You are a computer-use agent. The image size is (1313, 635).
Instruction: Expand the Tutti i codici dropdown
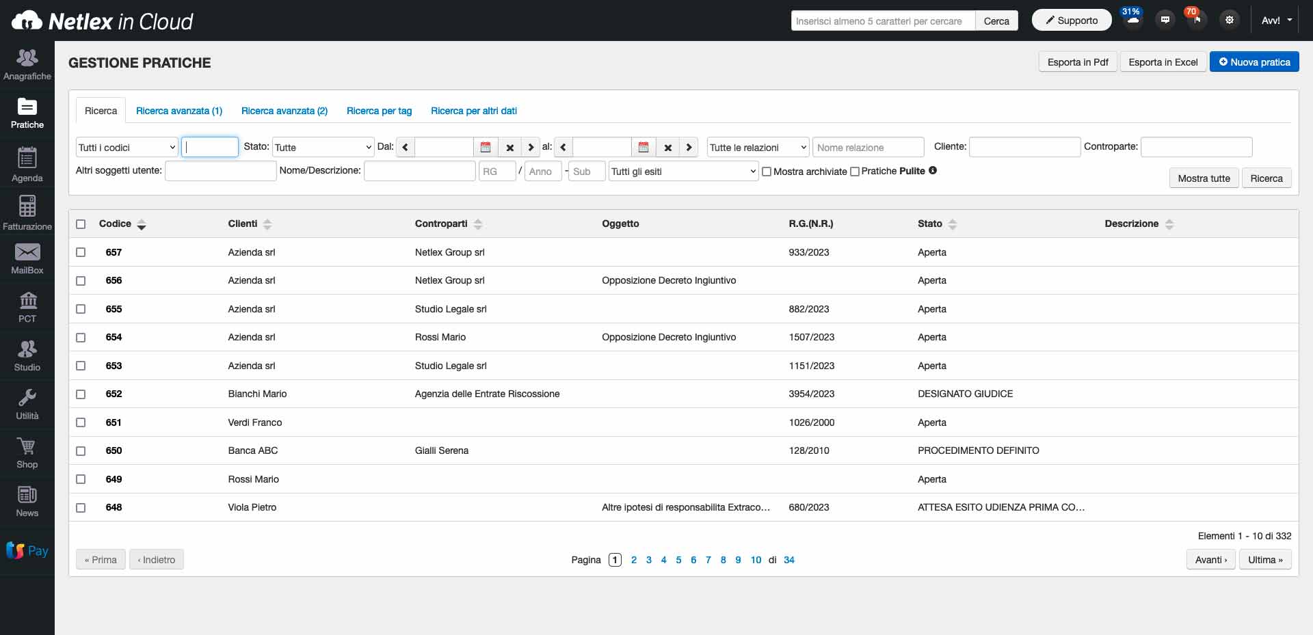(x=127, y=147)
